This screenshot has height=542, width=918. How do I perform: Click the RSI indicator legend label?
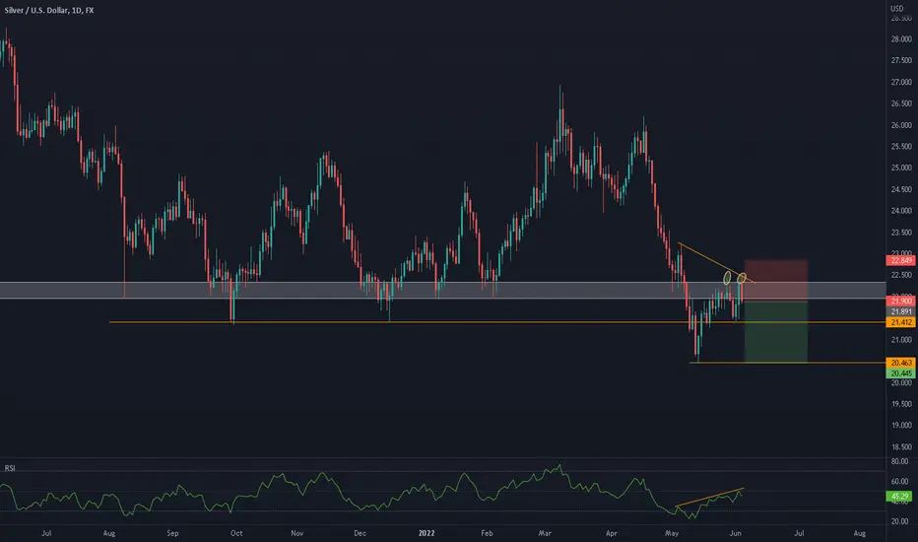10,467
